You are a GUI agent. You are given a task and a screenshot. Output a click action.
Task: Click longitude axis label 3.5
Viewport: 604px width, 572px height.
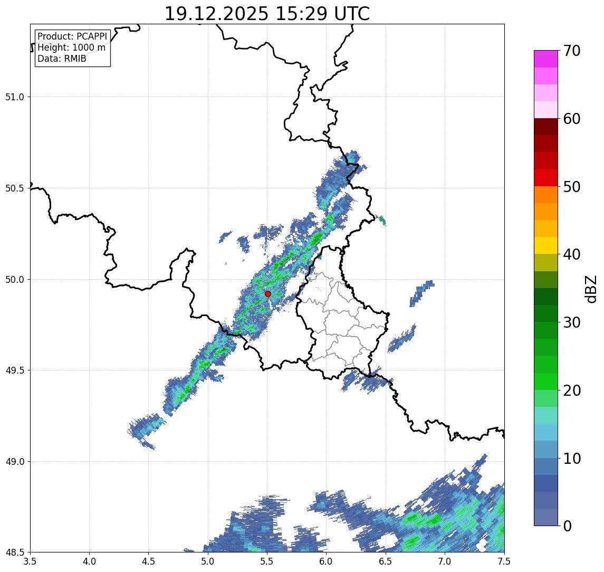30,561
